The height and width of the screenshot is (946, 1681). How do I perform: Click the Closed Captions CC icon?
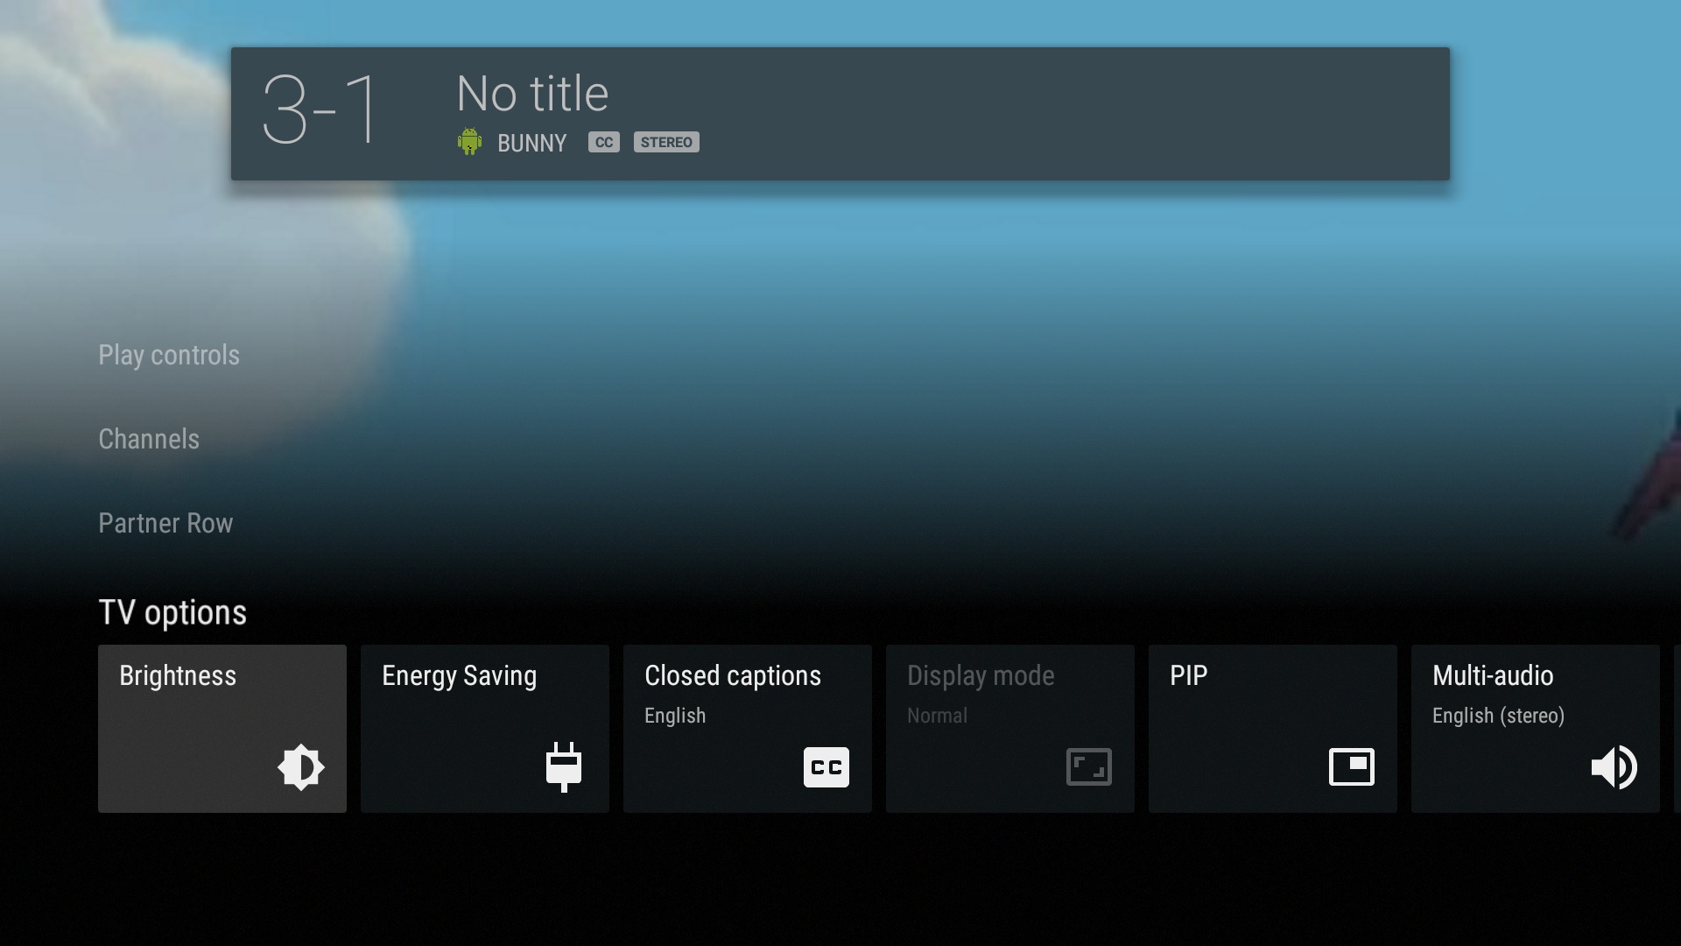pyautogui.click(x=826, y=767)
